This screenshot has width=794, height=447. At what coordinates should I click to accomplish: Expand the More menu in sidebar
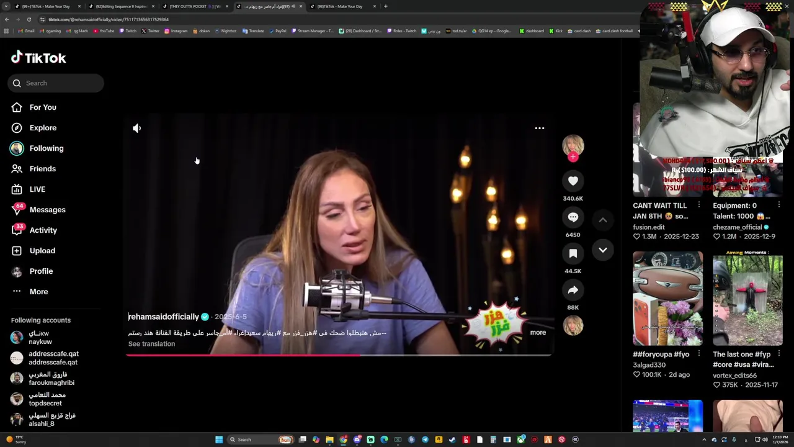(x=30, y=292)
